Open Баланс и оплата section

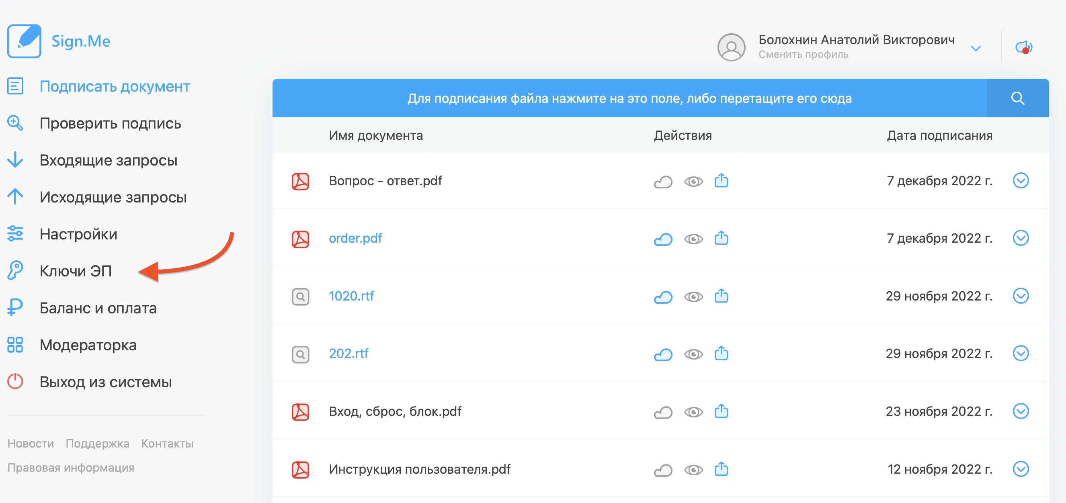pos(98,308)
